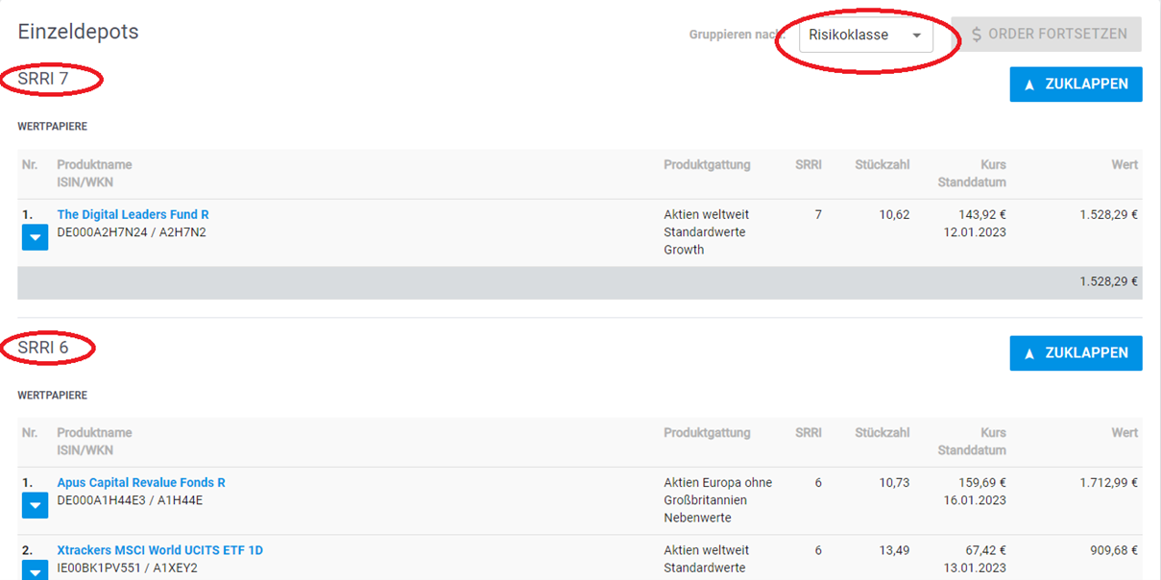The width and height of the screenshot is (1161, 580).
Task: Select the SRRI 6 group heading
Action: 43,348
